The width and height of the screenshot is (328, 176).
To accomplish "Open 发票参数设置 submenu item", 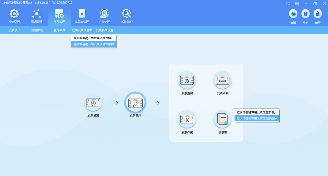I will coord(104,30).
